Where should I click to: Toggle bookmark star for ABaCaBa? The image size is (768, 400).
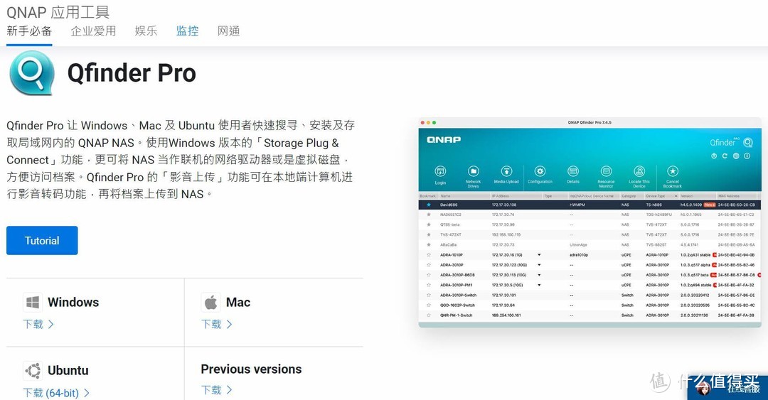click(x=429, y=245)
